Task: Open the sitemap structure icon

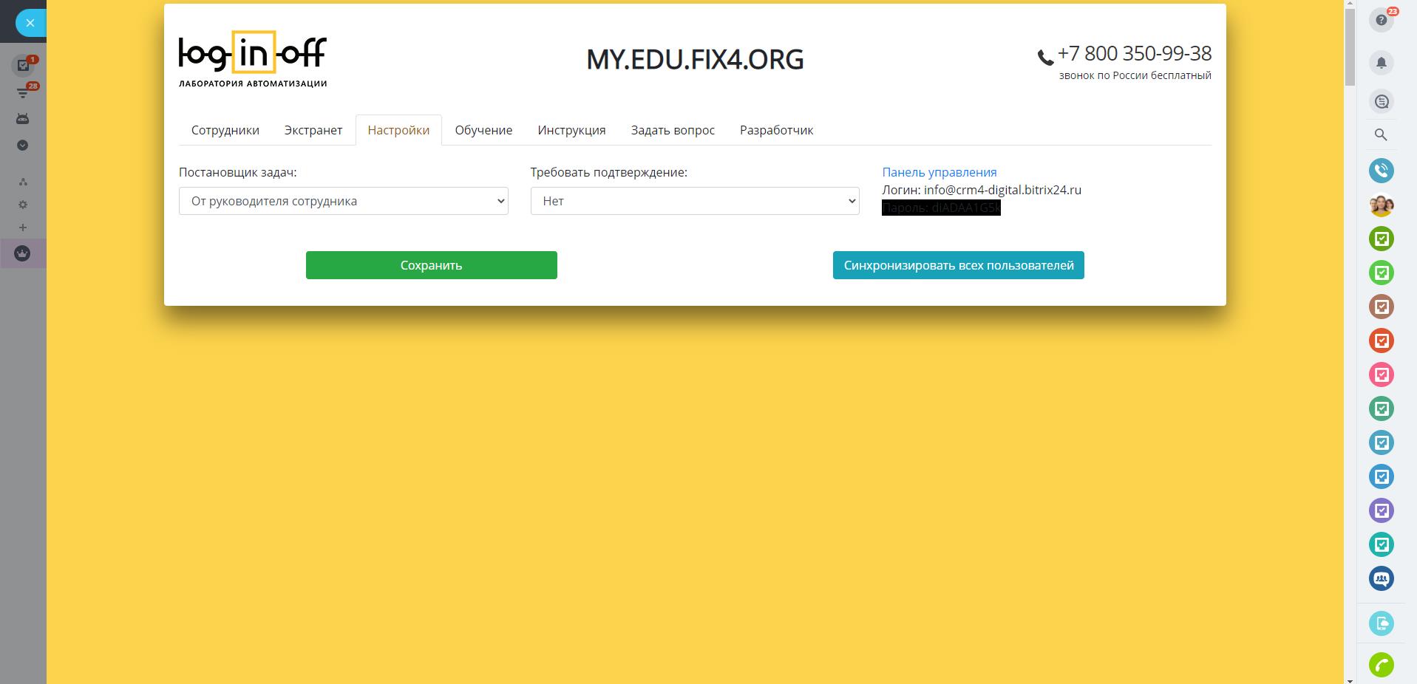Action: click(x=23, y=182)
